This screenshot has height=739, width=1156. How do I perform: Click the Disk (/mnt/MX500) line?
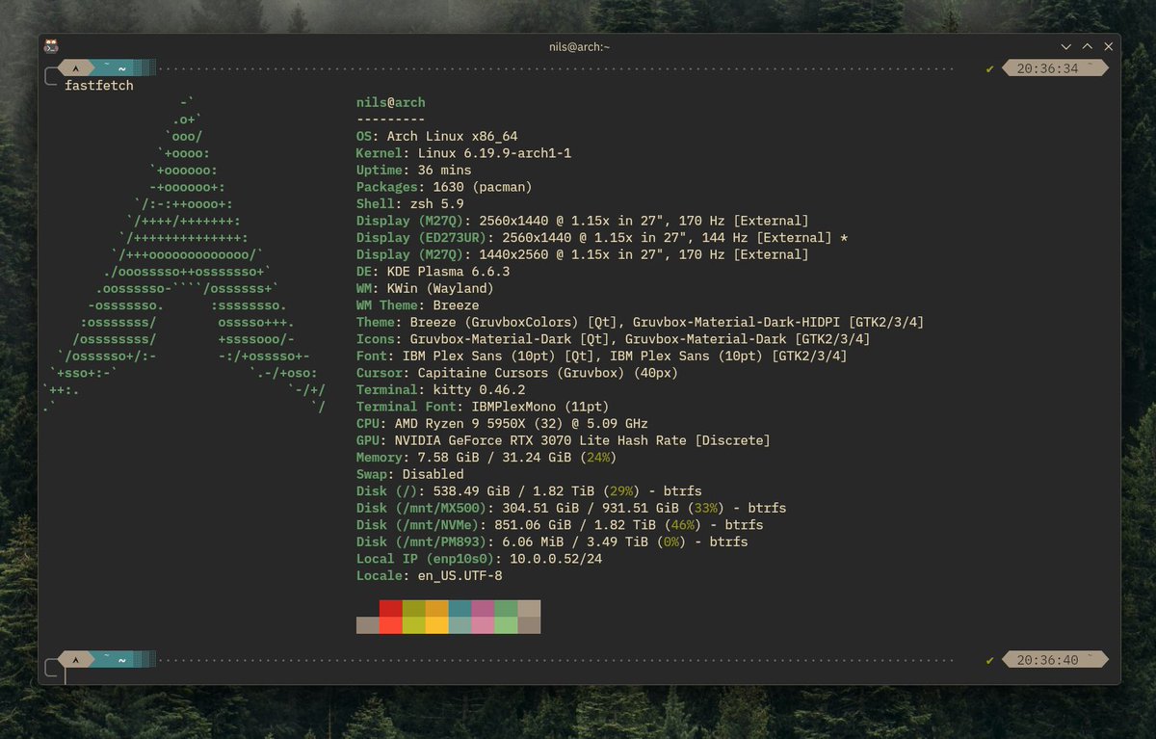coord(570,508)
